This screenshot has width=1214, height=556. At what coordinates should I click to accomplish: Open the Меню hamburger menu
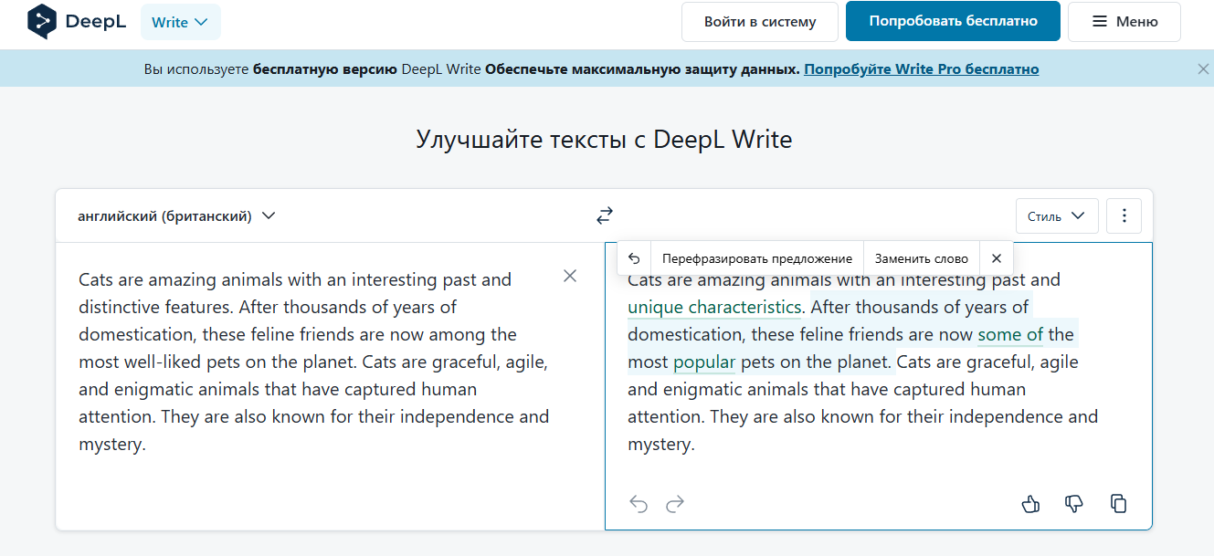pos(1124,21)
